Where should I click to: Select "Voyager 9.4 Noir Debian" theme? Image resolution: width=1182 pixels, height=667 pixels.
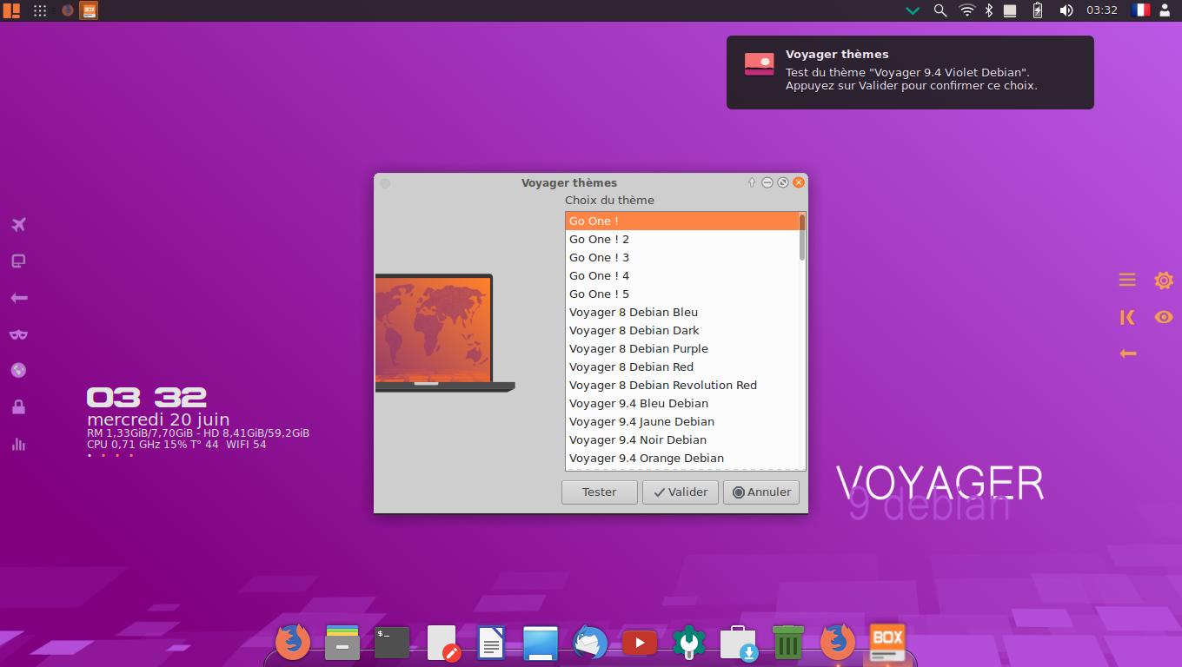(x=682, y=440)
